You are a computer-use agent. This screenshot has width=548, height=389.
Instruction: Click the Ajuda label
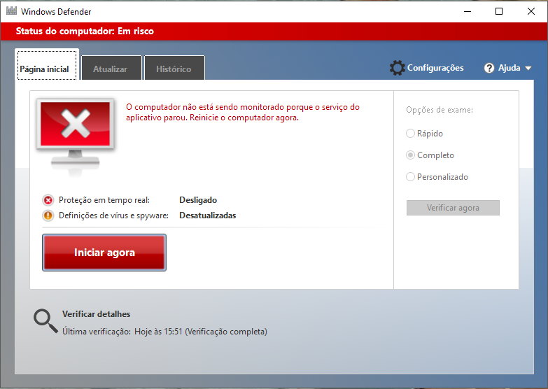coord(510,68)
